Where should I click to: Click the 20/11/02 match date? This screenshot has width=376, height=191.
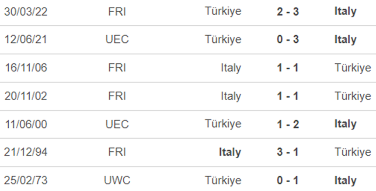pos(26,96)
